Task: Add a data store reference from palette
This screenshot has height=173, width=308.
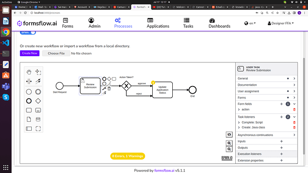Action: pyautogui.click(x=38, y=119)
